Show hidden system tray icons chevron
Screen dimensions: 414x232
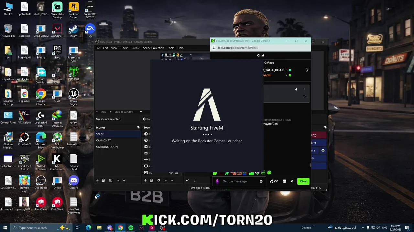[x=363, y=228]
